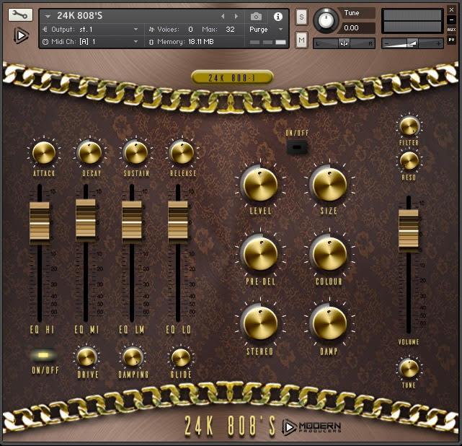
Task: Solo the instrument with the S button
Action: pos(301,17)
